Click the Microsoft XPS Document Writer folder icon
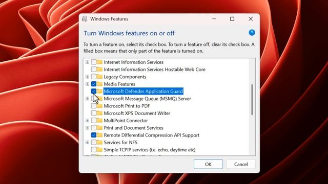Viewport: 328px width, 184px height. [x=99, y=113]
